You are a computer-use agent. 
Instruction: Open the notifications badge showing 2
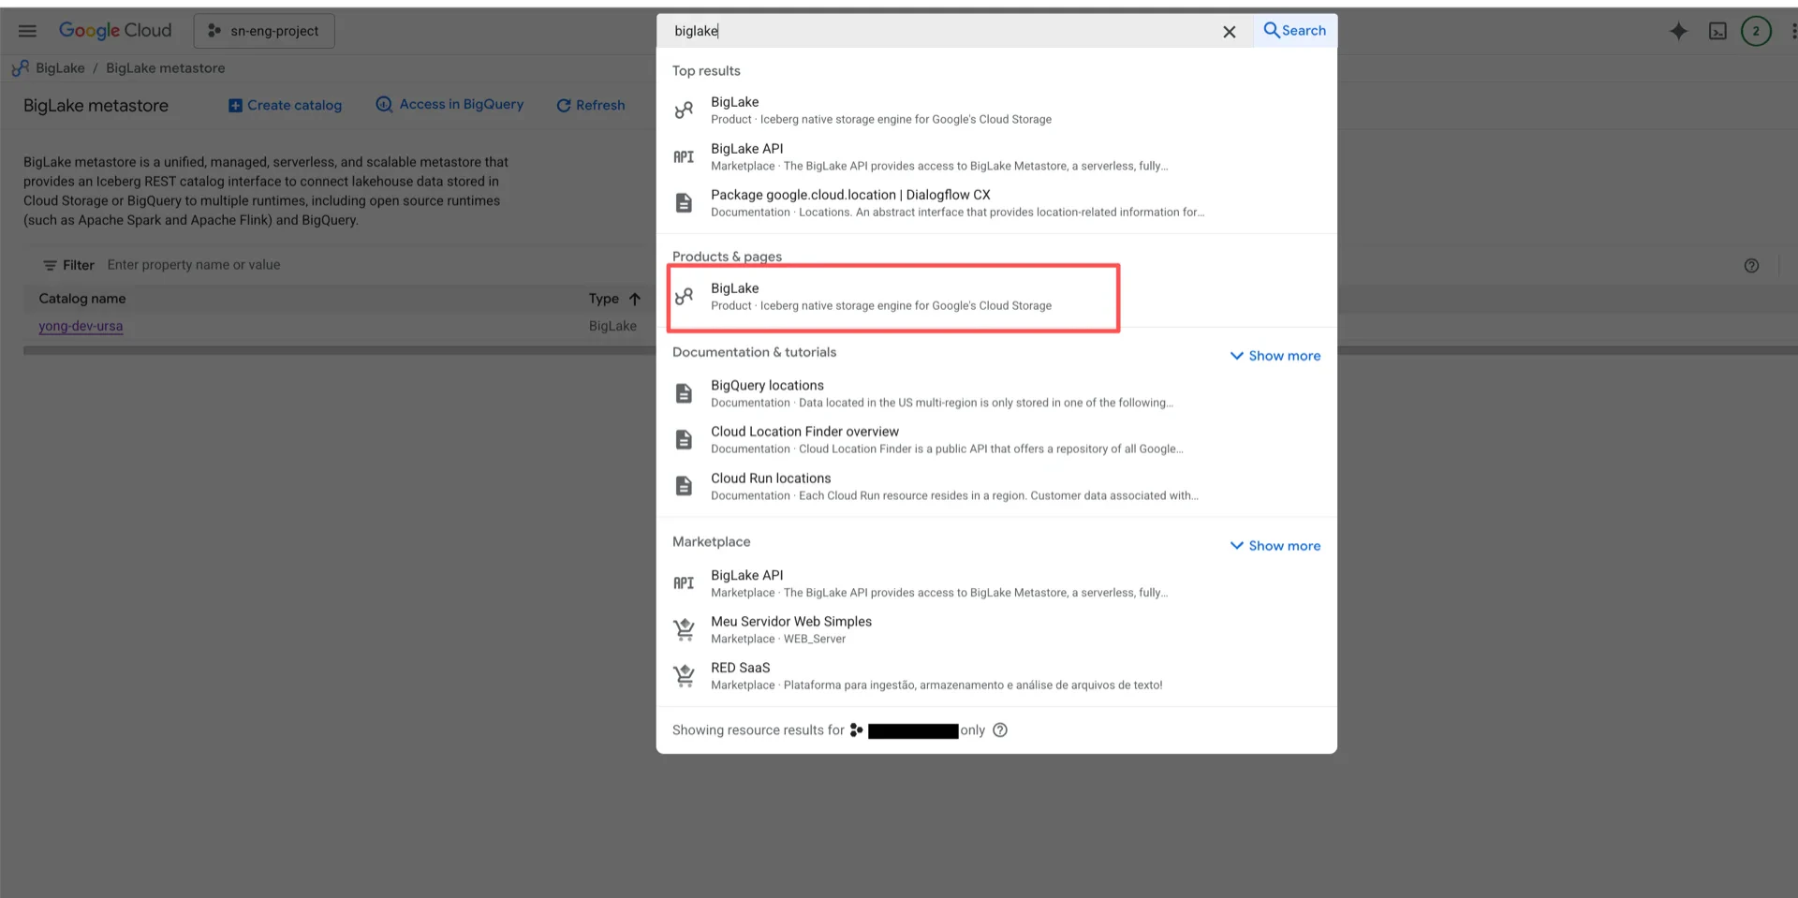[x=1756, y=31]
